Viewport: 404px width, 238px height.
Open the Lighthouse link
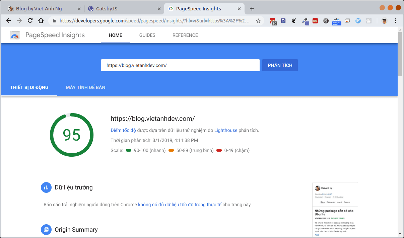226,130
